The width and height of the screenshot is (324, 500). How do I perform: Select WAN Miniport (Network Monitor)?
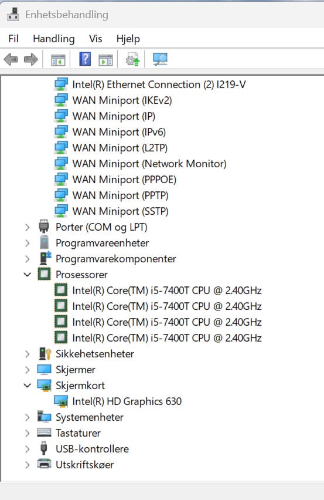pyautogui.click(x=149, y=164)
